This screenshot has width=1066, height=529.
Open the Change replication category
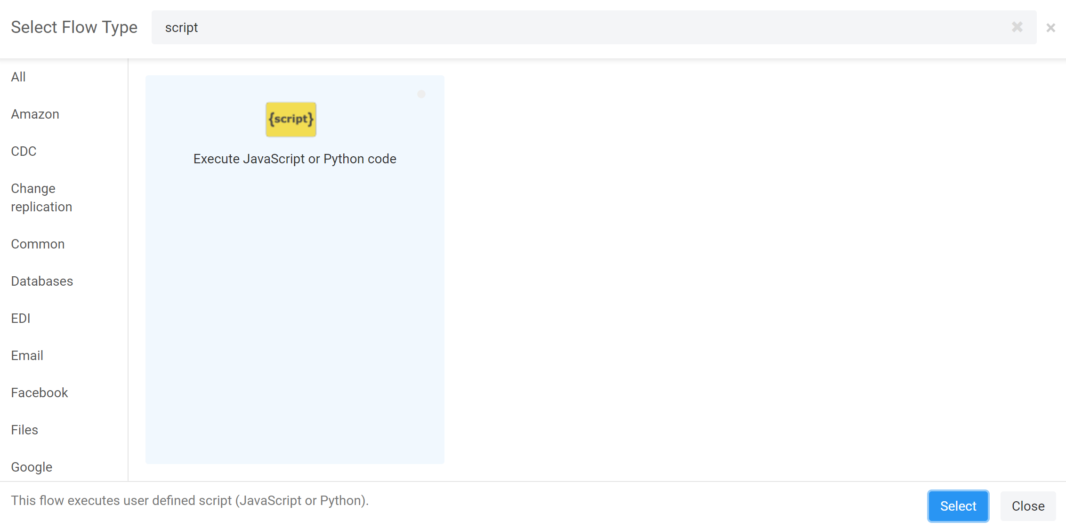tap(41, 198)
